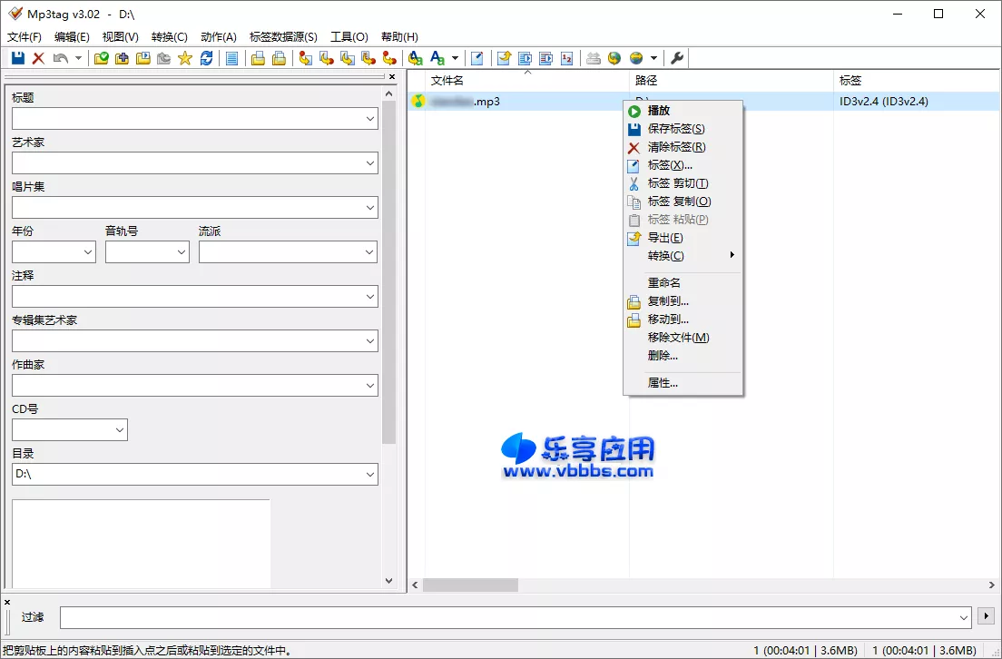Refresh the file list via toolbar icon
Image resolution: width=1002 pixels, height=659 pixels.
(206, 58)
